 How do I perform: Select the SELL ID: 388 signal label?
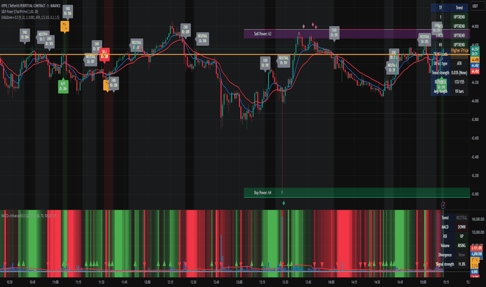coord(104,54)
